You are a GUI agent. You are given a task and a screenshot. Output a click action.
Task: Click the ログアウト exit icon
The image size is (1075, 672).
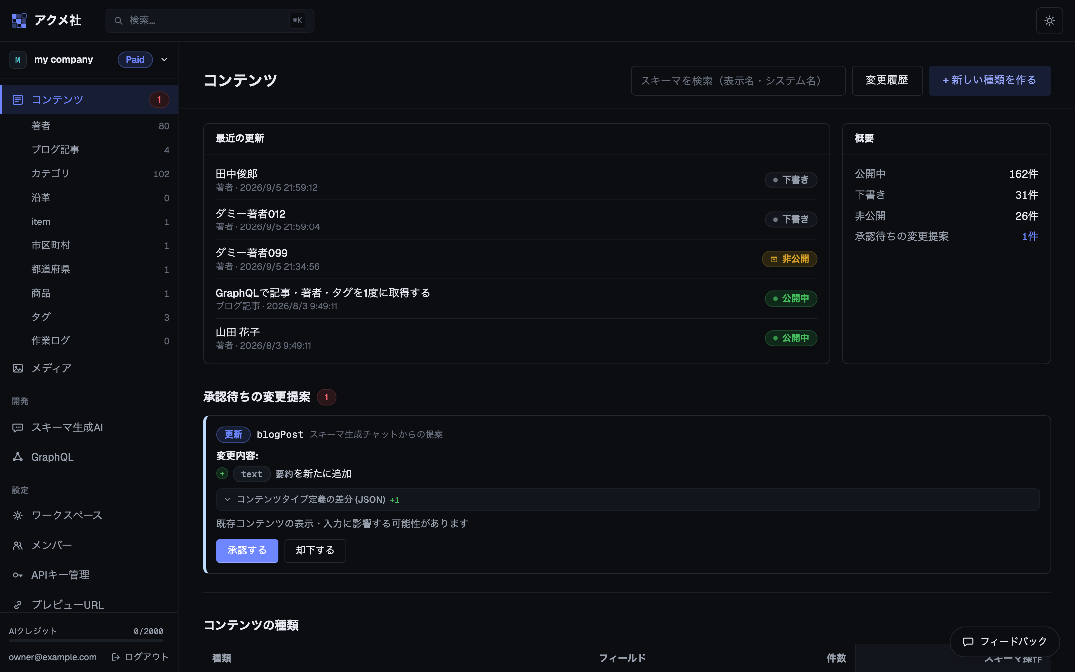(x=116, y=657)
